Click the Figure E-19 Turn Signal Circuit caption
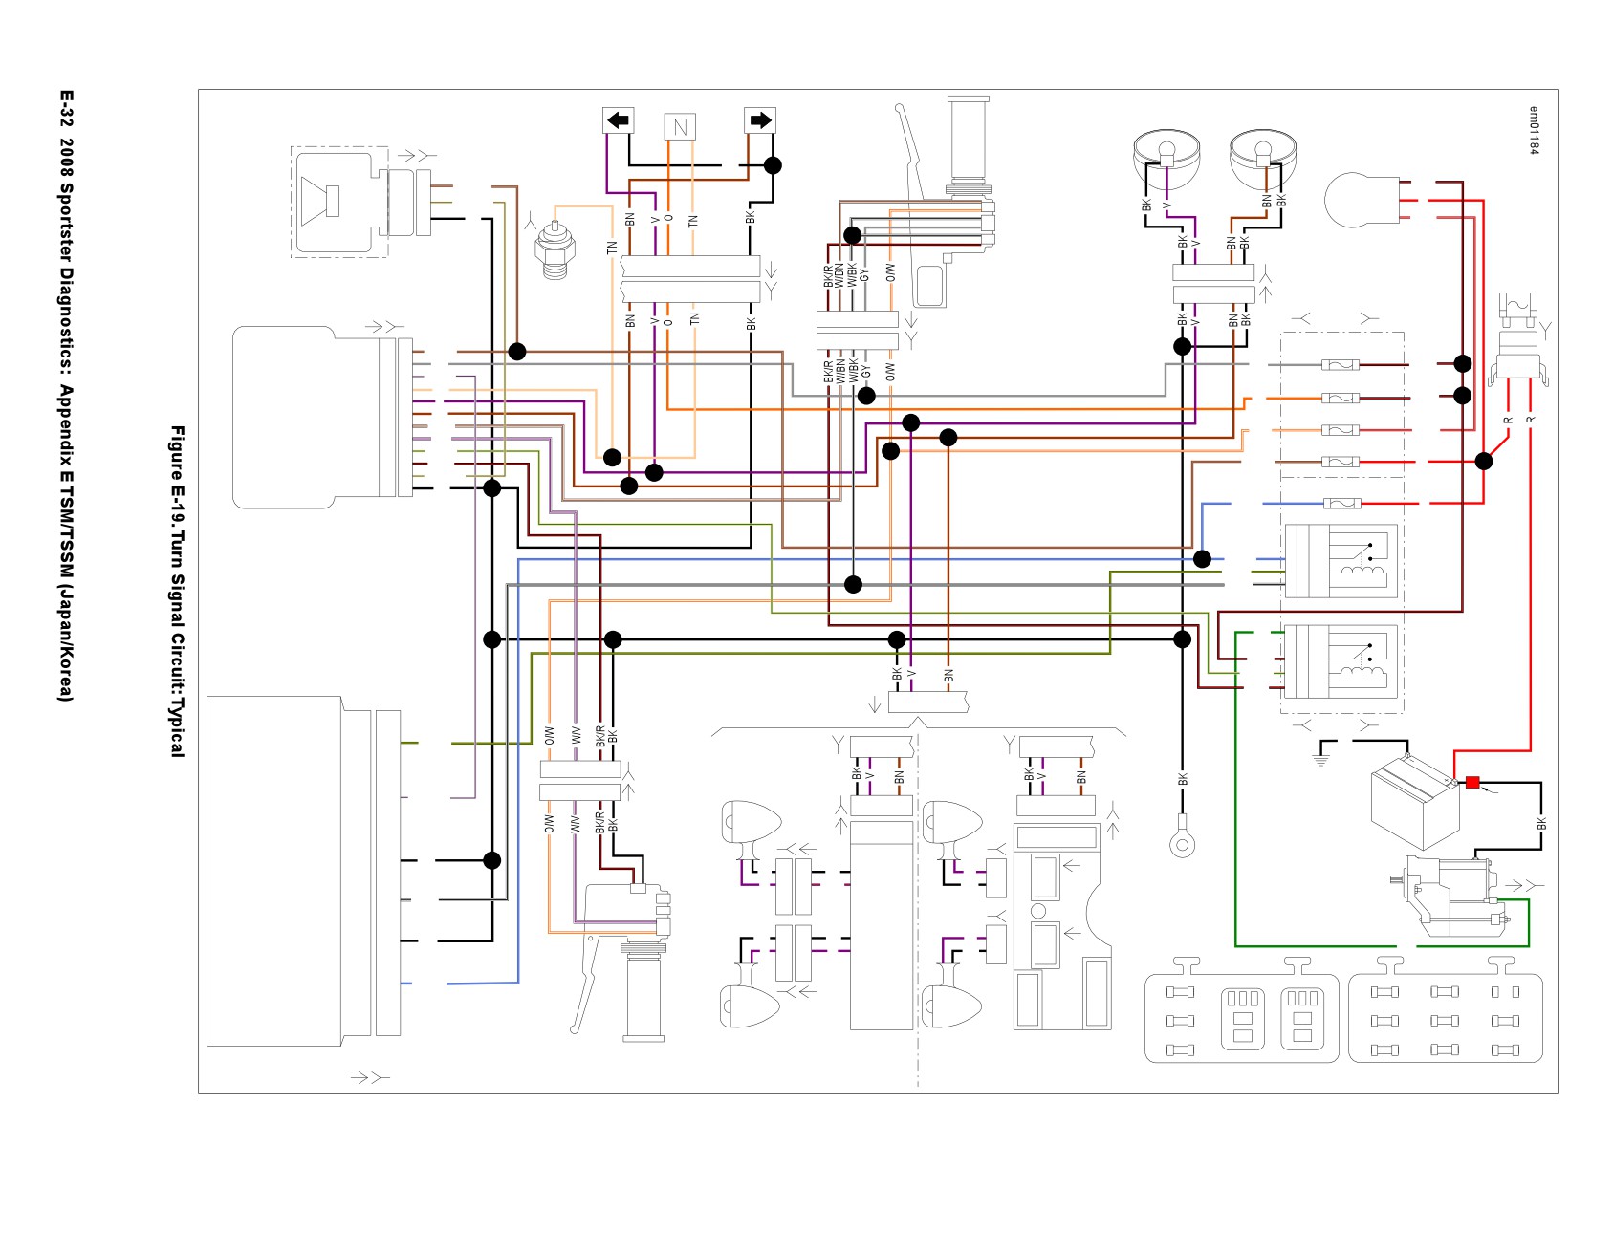 pos(177,592)
